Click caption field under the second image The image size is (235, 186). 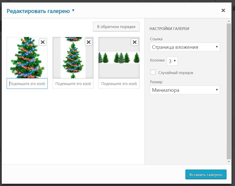(x=73, y=84)
